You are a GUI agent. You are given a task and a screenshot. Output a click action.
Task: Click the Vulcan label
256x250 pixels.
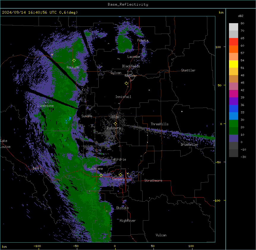161,235
